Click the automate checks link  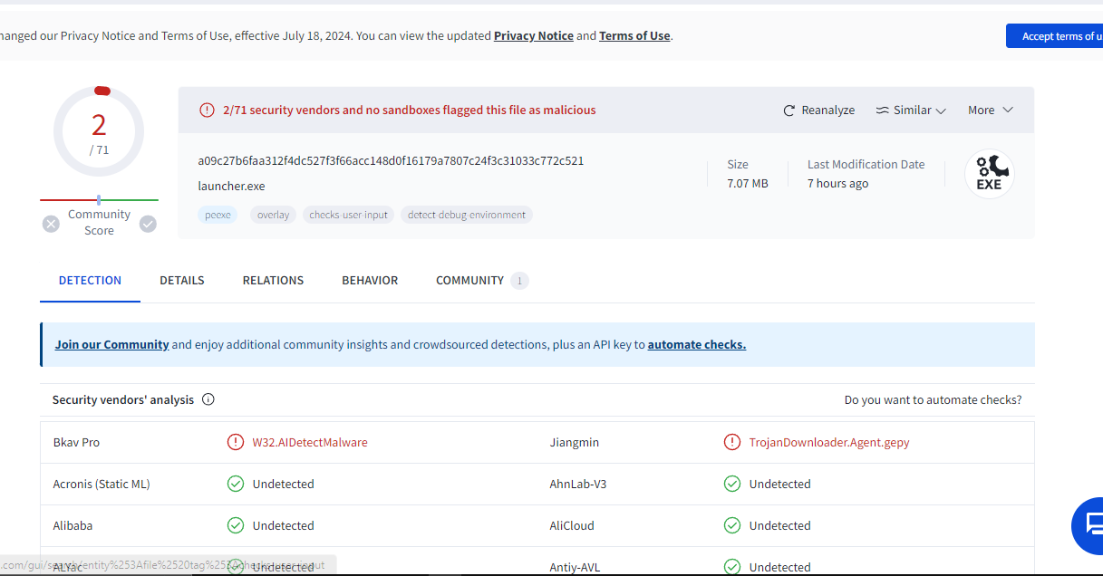point(696,345)
